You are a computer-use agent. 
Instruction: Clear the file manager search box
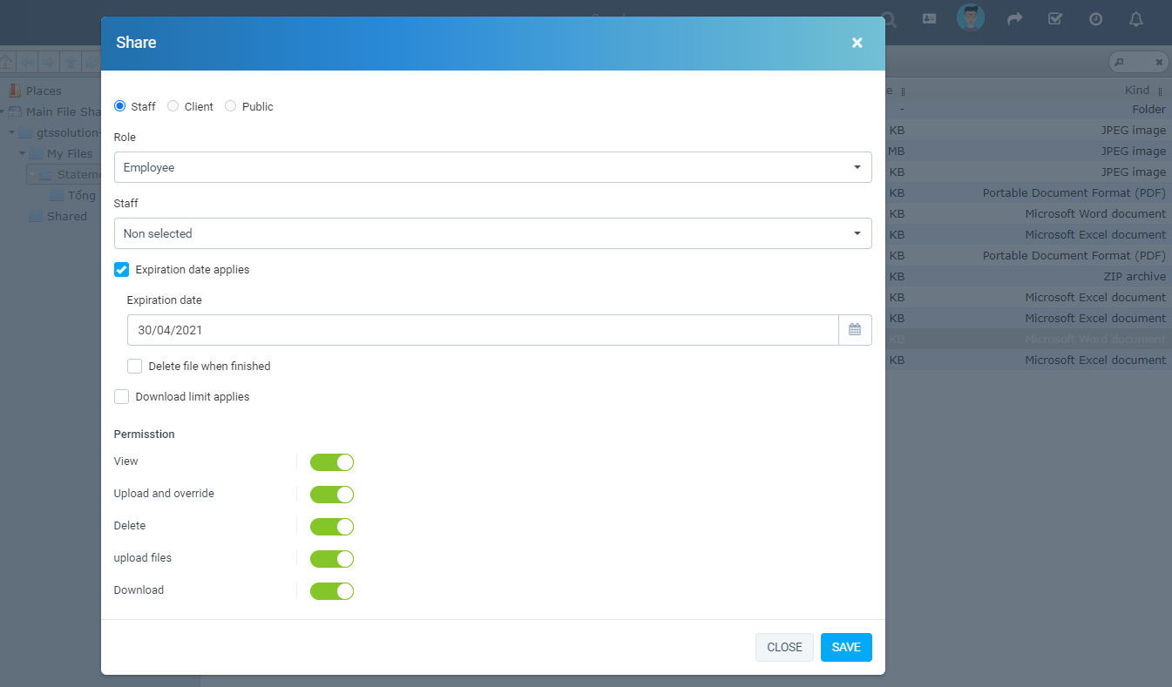(1159, 63)
